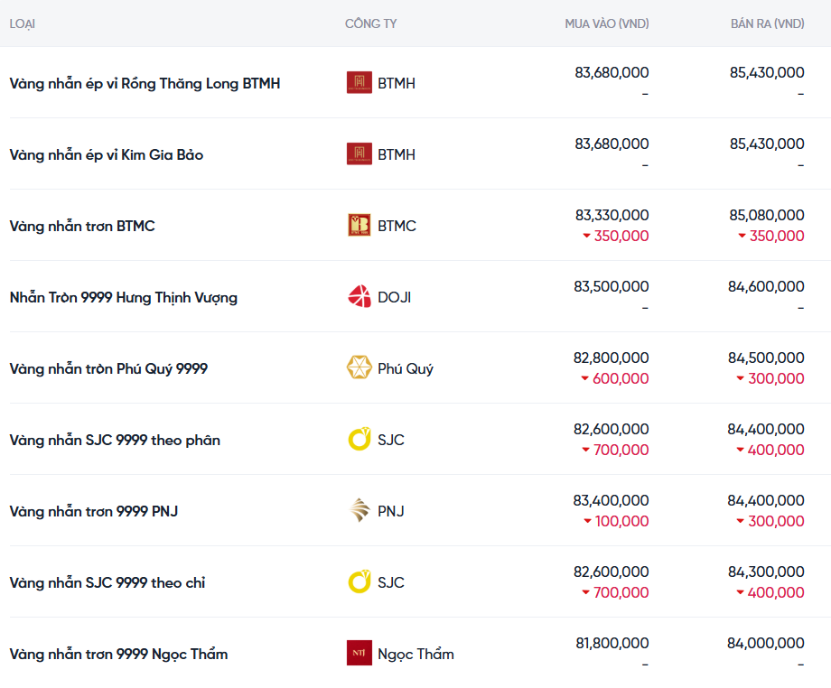Click the CÔNG TY column header
The image size is (831, 688).
370,23
